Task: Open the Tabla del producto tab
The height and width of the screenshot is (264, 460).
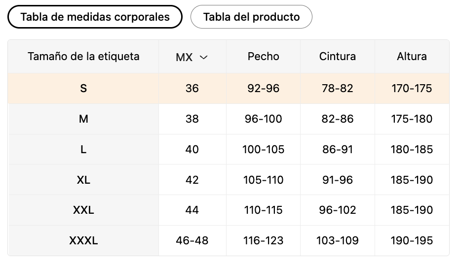Action: (x=251, y=17)
